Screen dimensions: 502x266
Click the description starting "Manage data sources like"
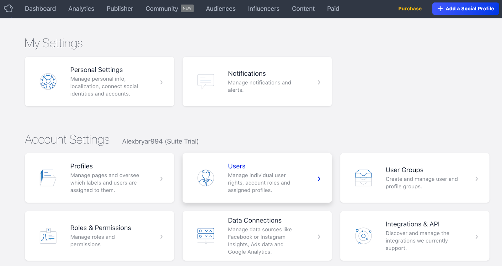tap(260, 241)
